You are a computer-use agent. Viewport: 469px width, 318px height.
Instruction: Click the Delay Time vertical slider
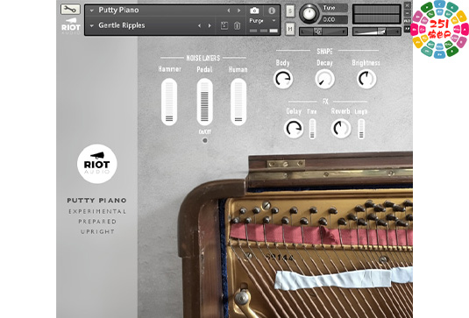(x=312, y=129)
